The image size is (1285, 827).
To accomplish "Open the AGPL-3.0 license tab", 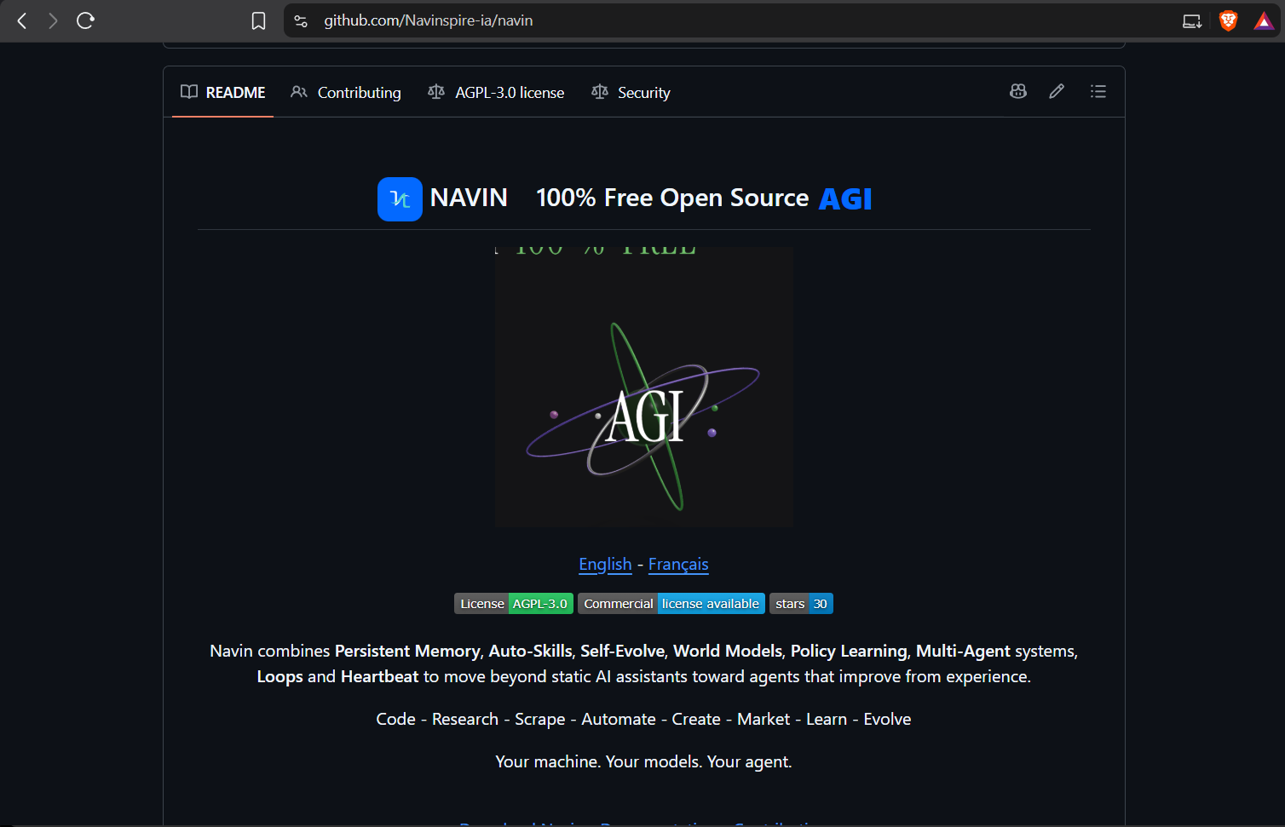I will [496, 92].
